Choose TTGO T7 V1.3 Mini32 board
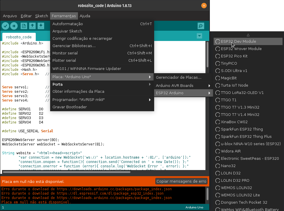Image resolution: width=284 pixels, height=211 pixels. (248, 107)
